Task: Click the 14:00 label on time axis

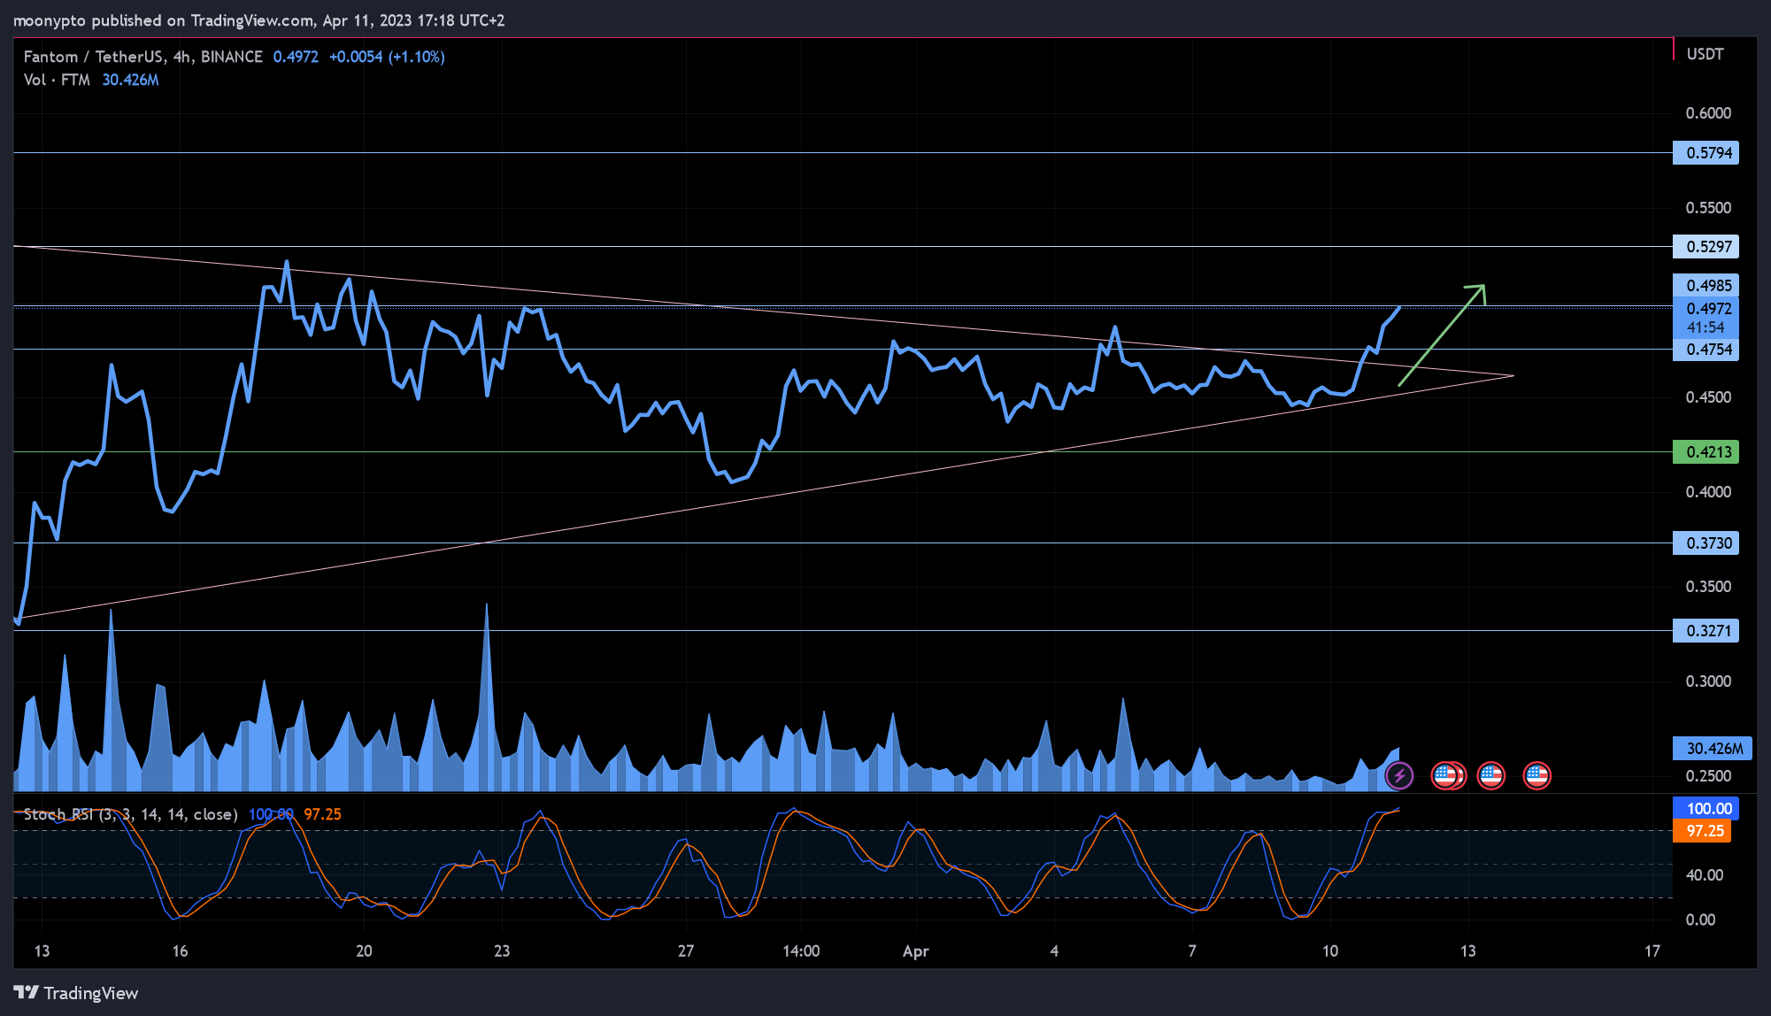Action: tap(801, 951)
